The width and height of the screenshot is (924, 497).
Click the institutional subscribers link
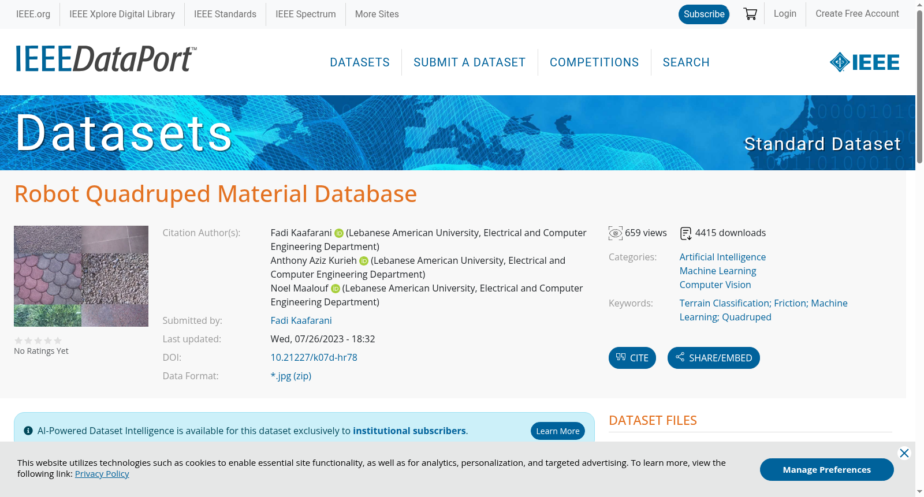click(409, 431)
